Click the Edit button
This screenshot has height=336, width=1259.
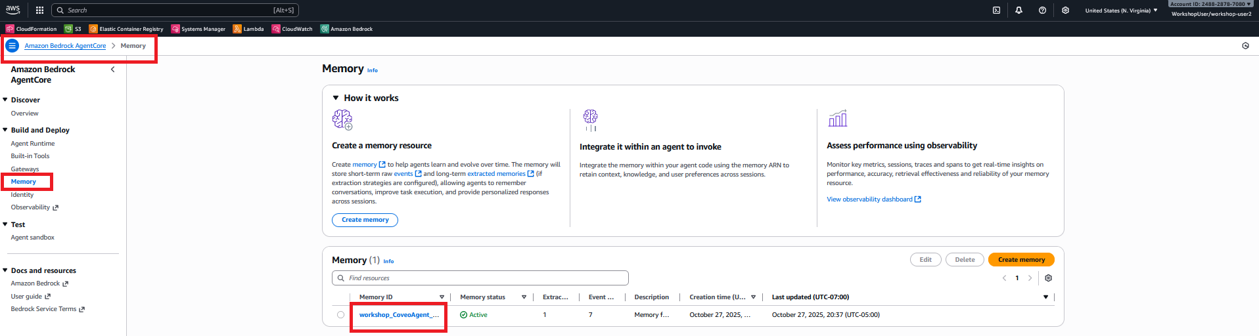pyautogui.click(x=925, y=260)
